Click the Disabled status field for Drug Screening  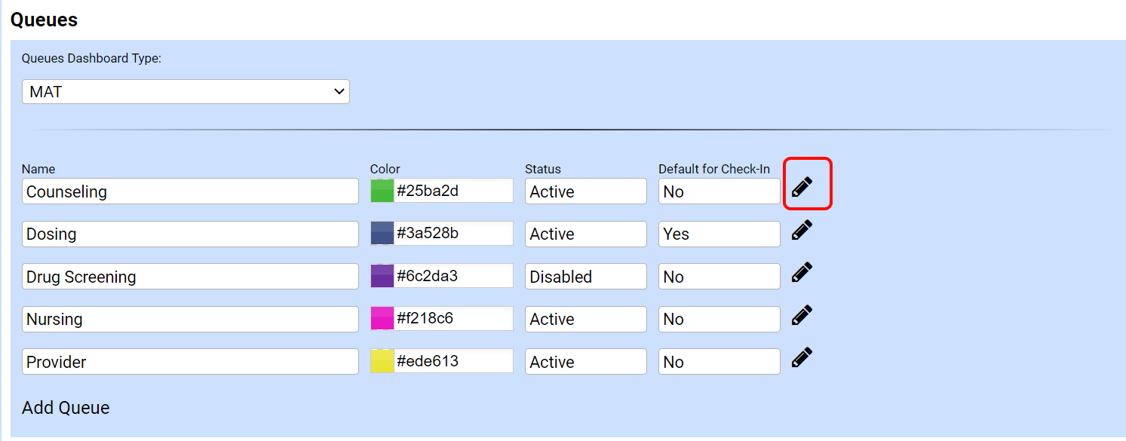point(585,276)
